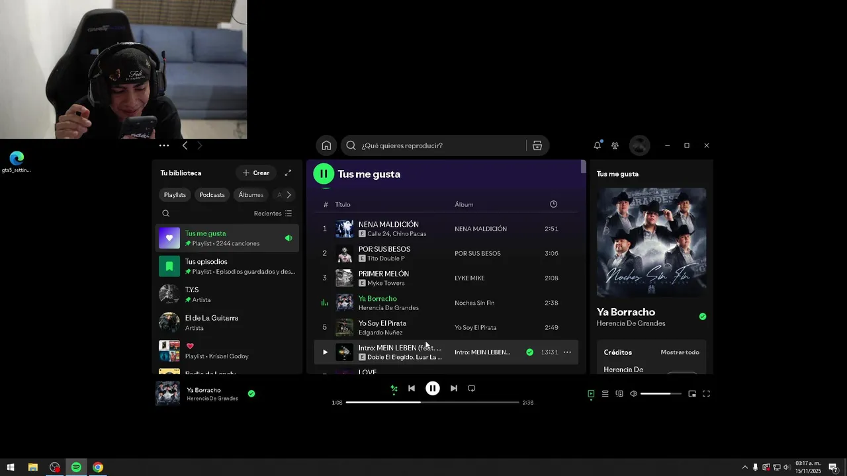This screenshot has width=847, height=476.
Task: Open the Browse icon in search bar
Action: (537, 145)
